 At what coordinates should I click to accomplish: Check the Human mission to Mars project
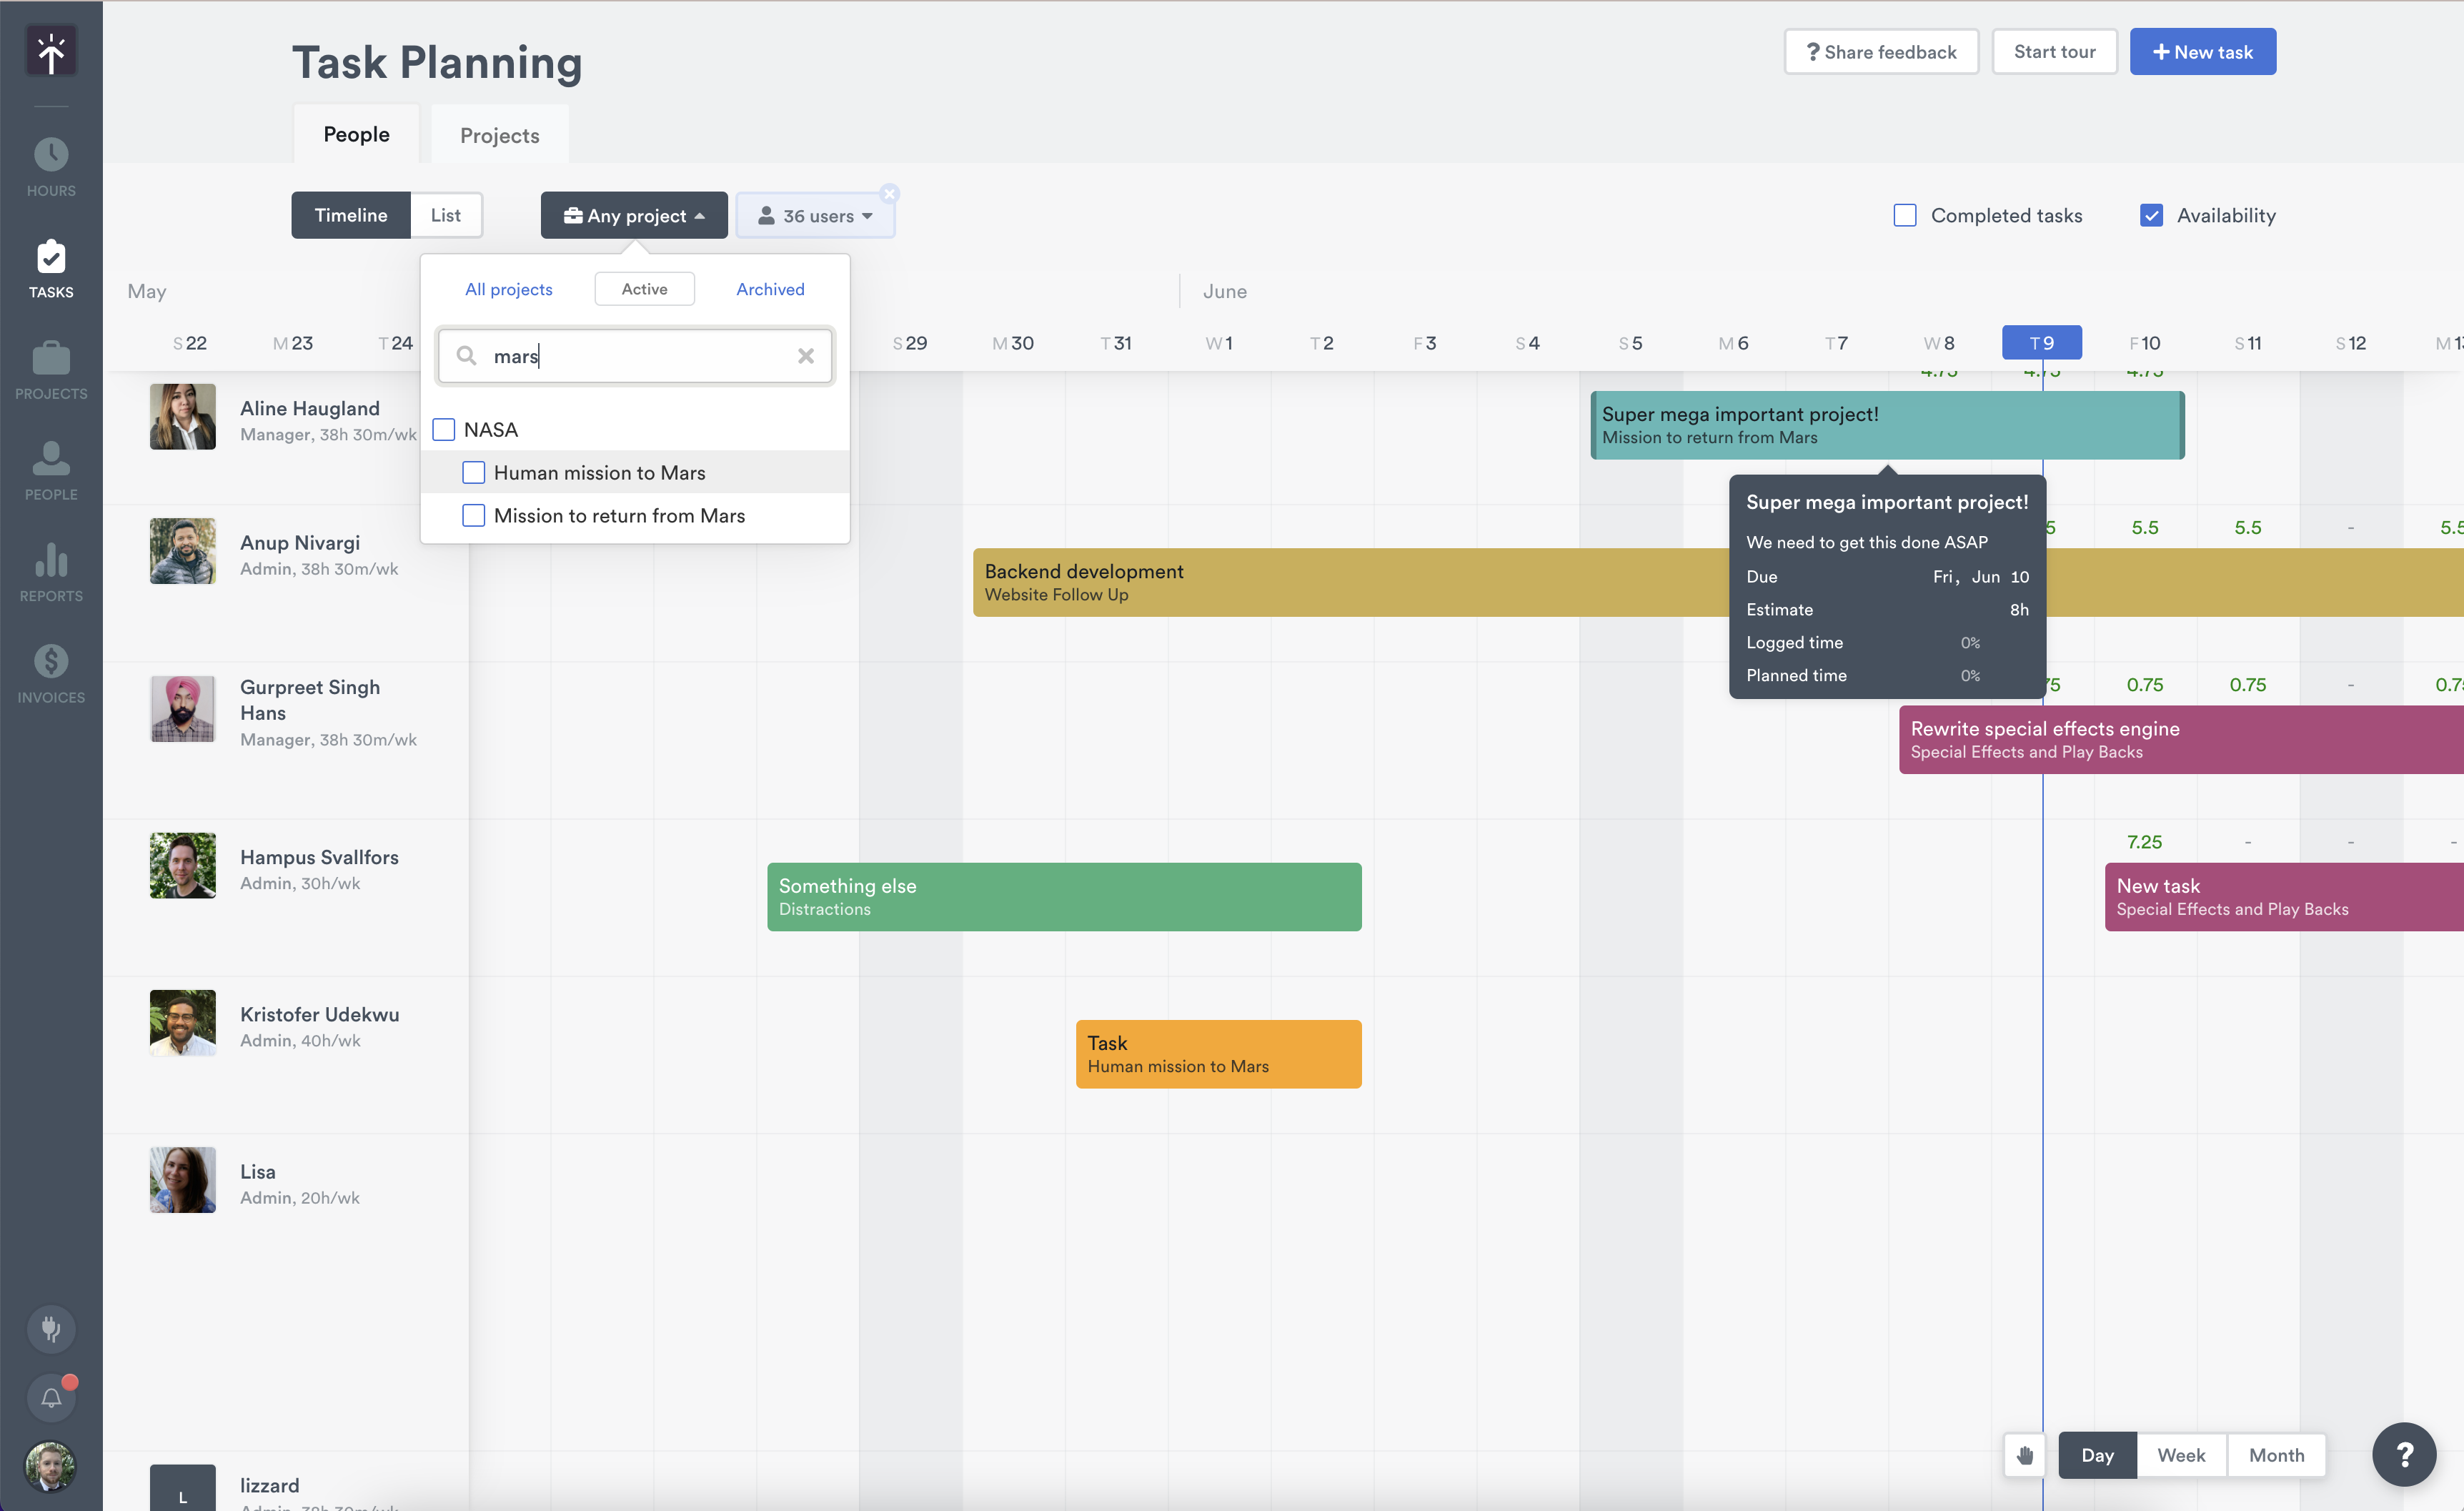(x=474, y=472)
